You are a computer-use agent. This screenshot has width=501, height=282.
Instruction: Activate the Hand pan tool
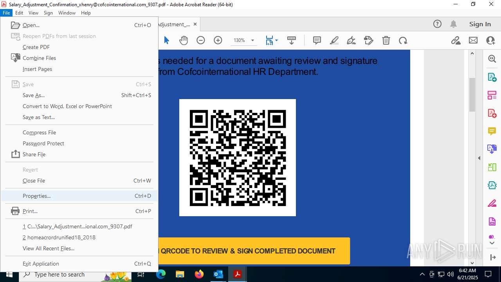(x=184, y=40)
